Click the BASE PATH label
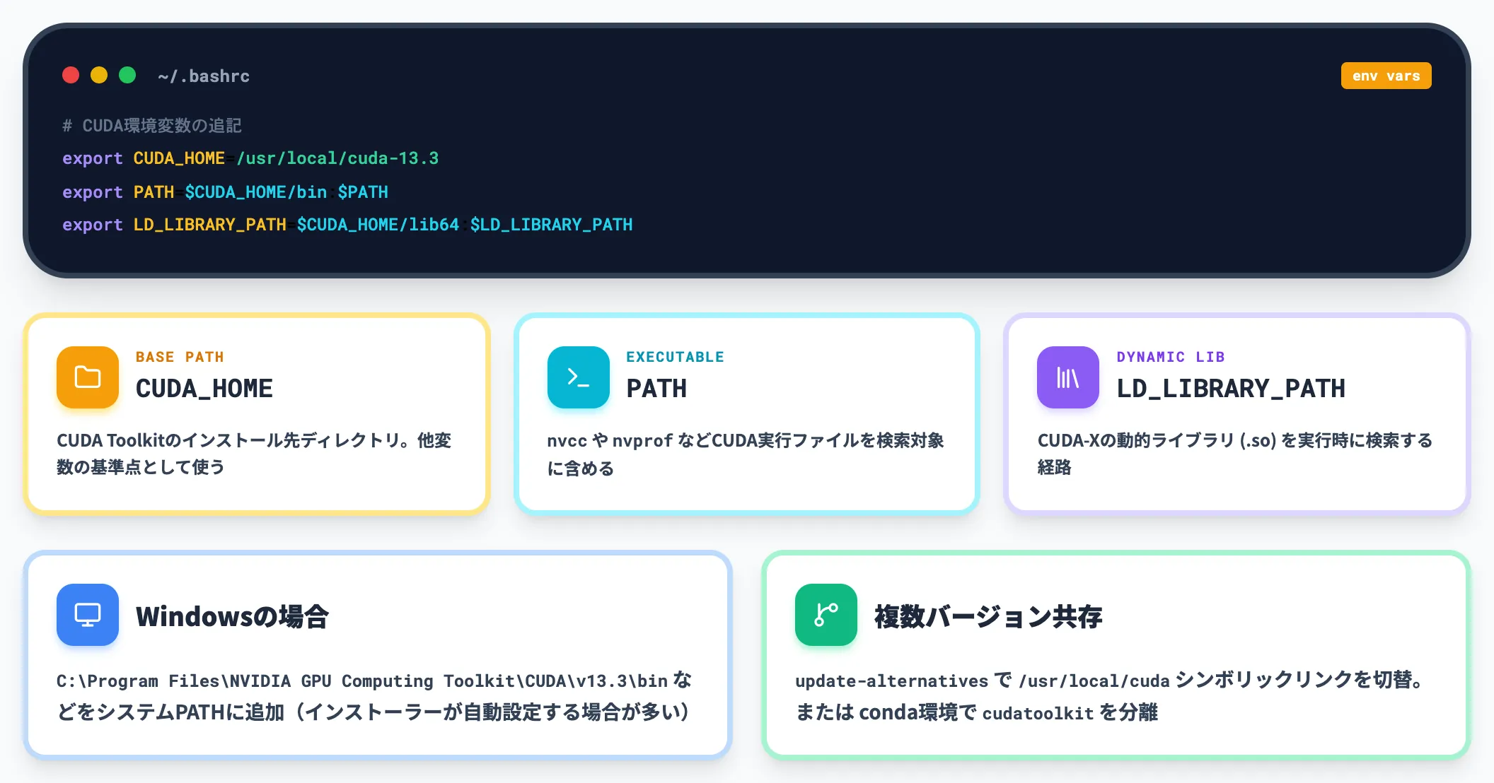1494x783 pixels. [180, 357]
